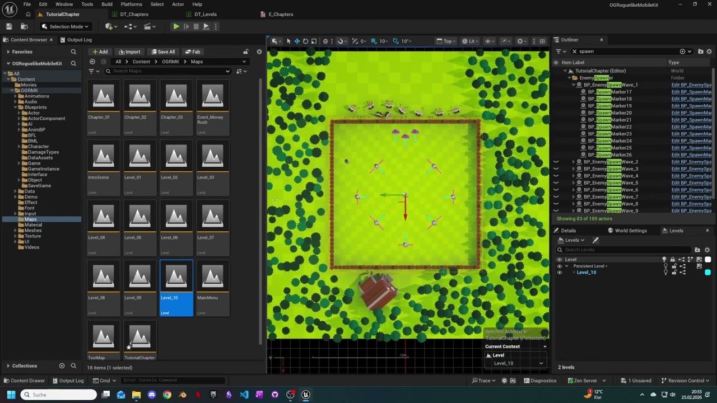Clear the Outliner search 'spawn' with X
Viewport: 717px width, 403px height.
pos(574,51)
